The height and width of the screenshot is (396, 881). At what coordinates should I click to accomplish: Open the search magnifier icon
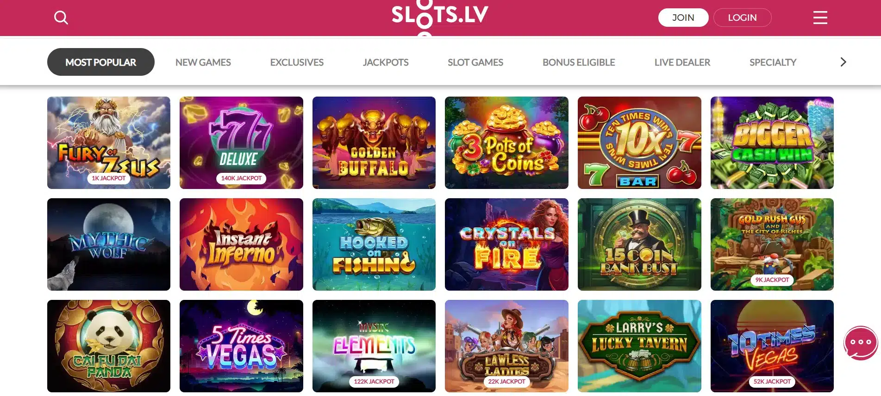point(61,18)
